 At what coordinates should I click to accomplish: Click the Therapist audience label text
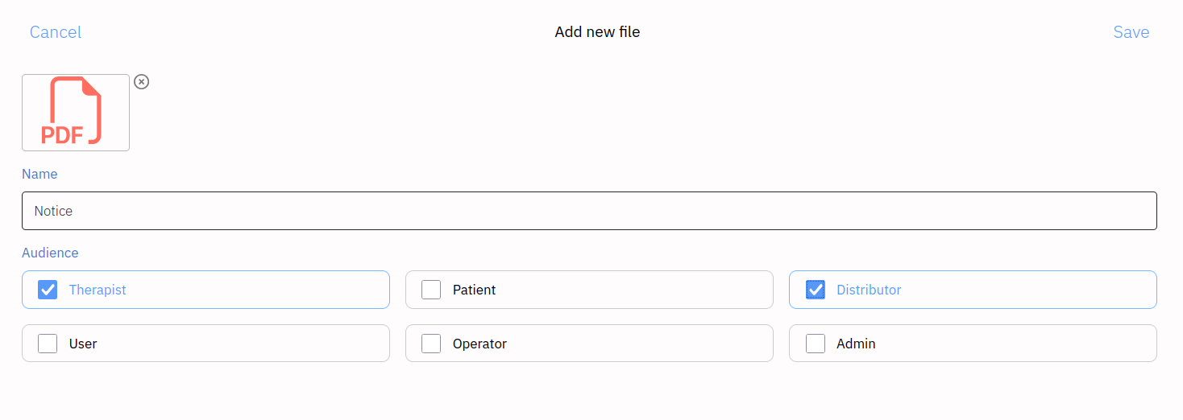(98, 290)
